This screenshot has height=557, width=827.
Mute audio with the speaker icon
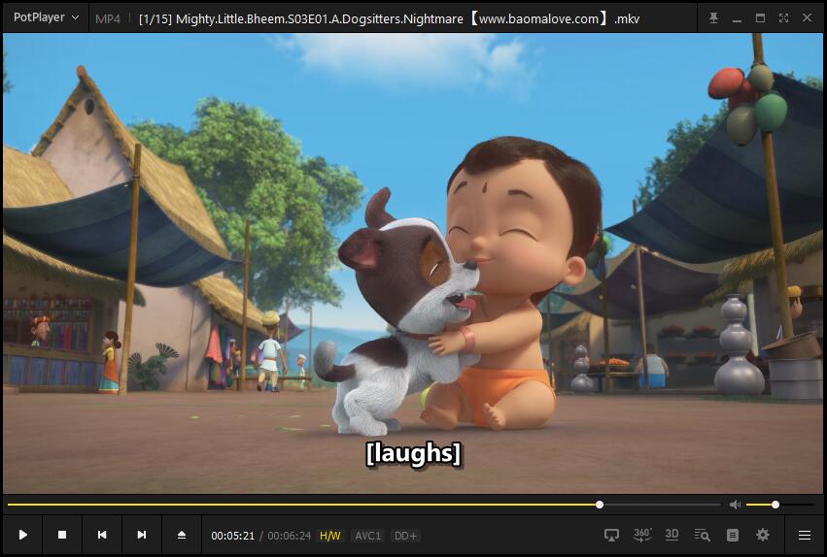click(735, 505)
